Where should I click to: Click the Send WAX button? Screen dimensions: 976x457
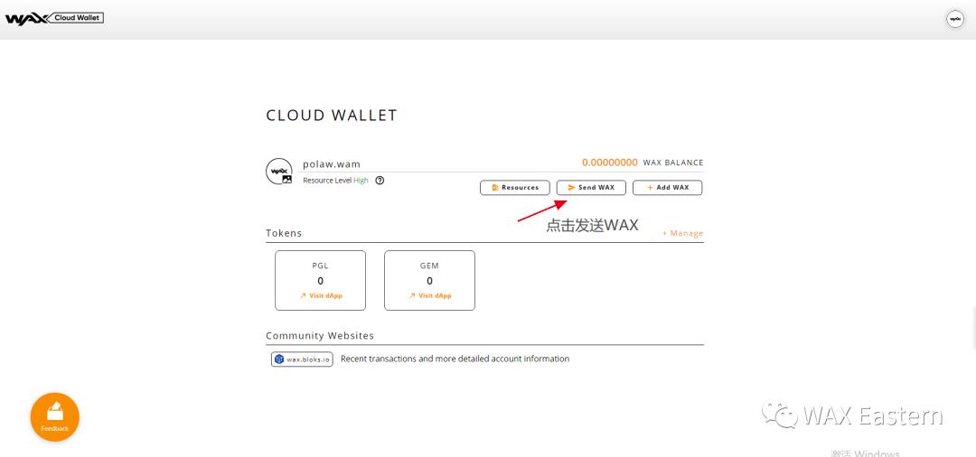click(591, 187)
